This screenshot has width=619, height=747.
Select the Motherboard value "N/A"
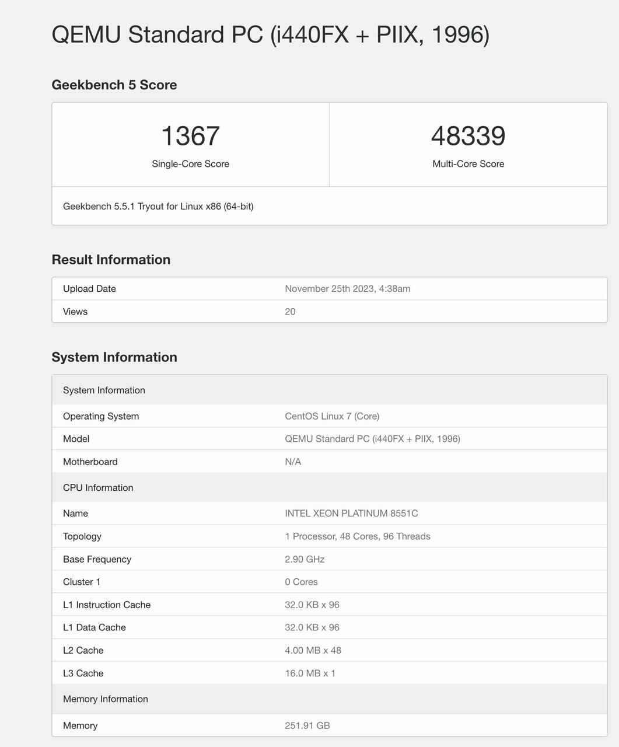click(x=293, y=462)
